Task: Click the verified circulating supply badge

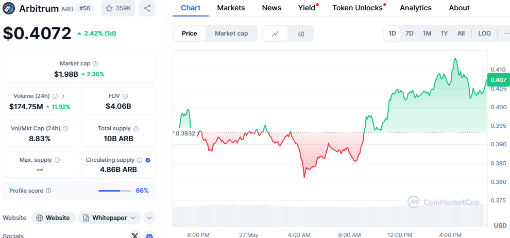Action: pos(148,160)
